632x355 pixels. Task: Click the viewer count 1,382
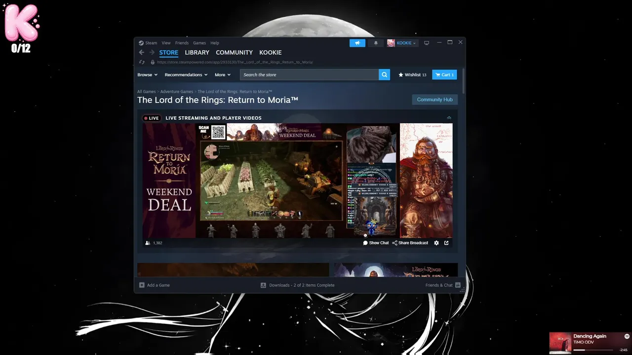(x=158, y=243)
